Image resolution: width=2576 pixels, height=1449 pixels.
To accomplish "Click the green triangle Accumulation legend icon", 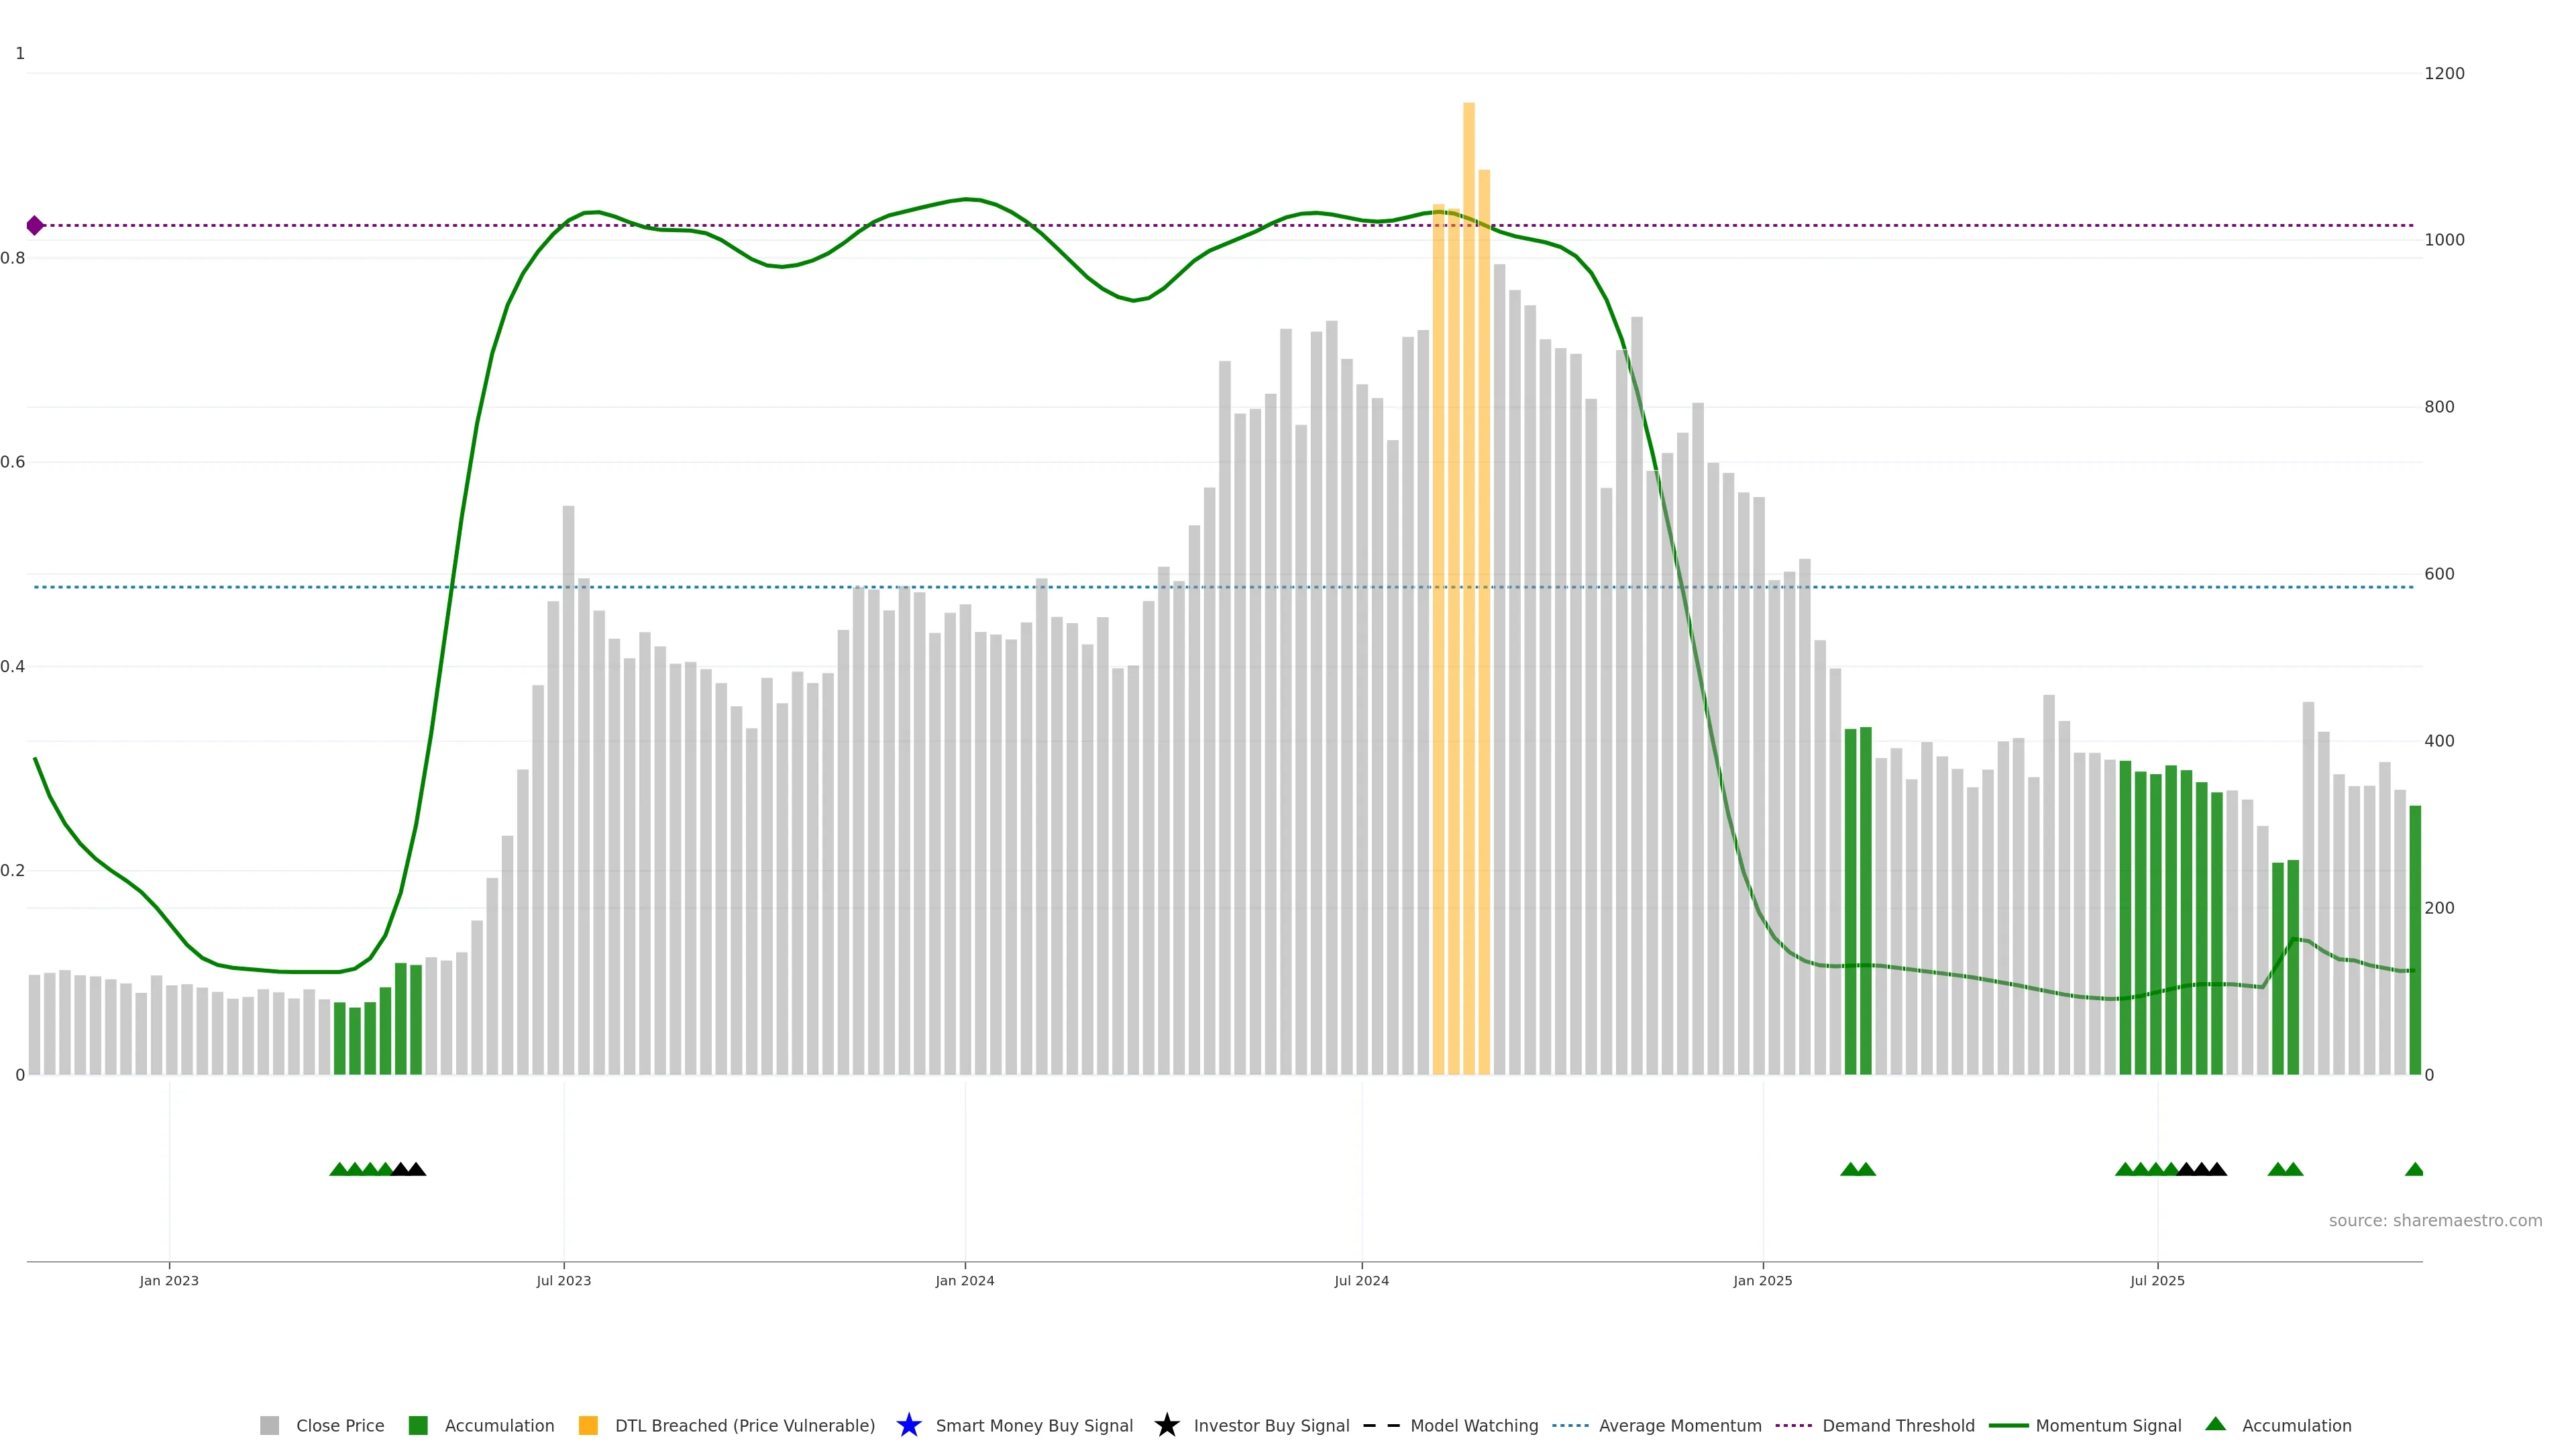I will coord(2215,1424).
